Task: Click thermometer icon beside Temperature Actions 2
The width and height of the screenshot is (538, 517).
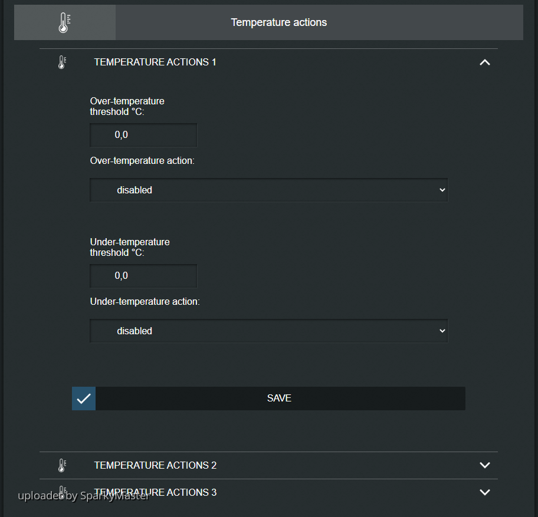Action: click(x=62, y=465)
